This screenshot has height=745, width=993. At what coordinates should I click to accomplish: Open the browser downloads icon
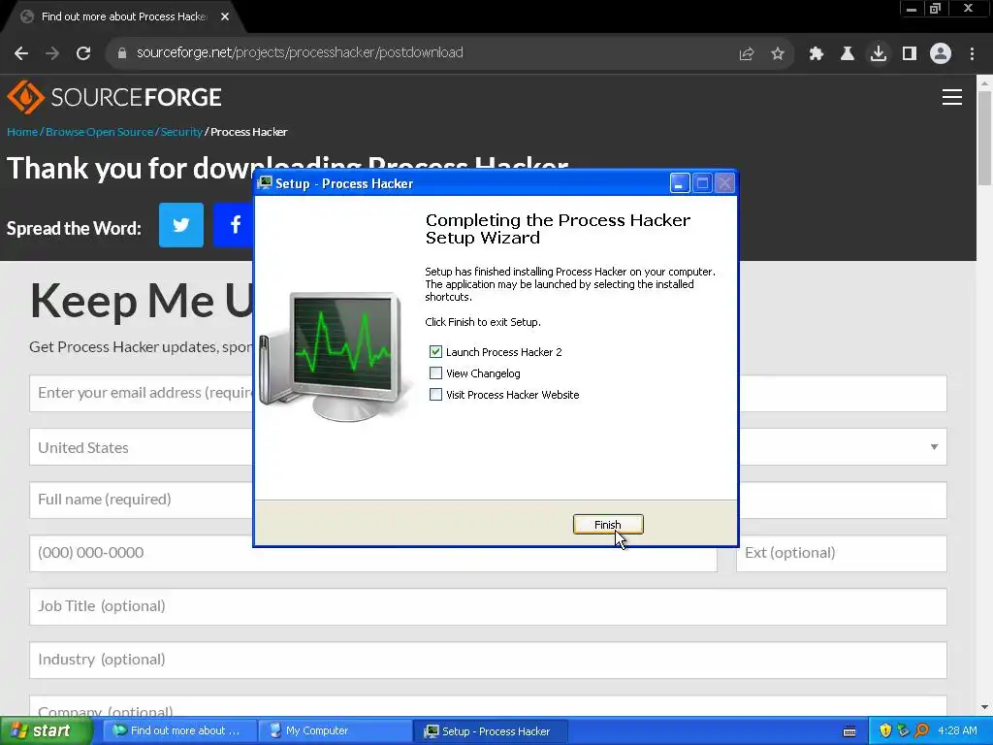pos(879,54)
